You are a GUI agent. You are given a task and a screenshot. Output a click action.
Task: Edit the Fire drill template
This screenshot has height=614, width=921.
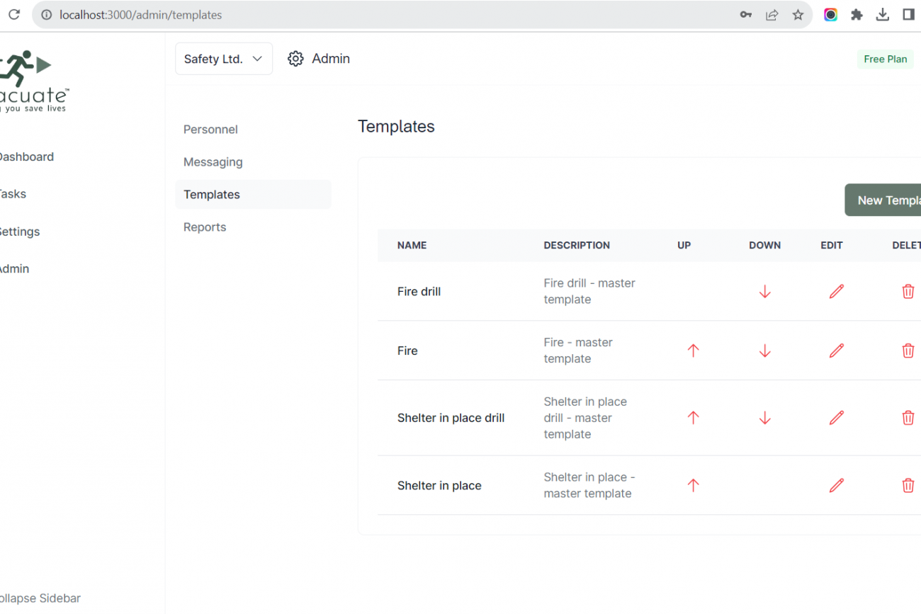pyautogui.click(x=836, y=292)
